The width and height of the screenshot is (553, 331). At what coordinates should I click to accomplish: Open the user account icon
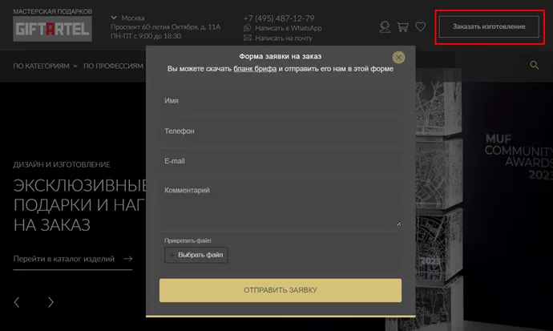(385, 26)
